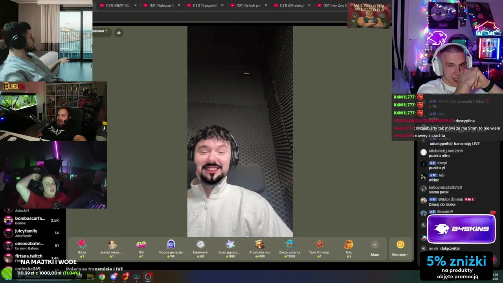
Task: Click overlay message 'rowery z szachta'
Action: [x=430, y=136]
